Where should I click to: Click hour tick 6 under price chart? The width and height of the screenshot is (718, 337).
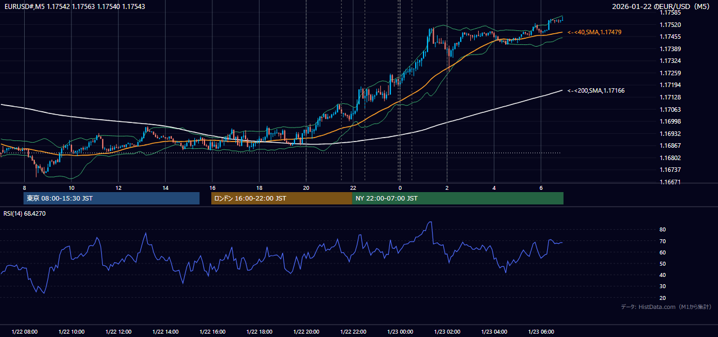point(541,188)
